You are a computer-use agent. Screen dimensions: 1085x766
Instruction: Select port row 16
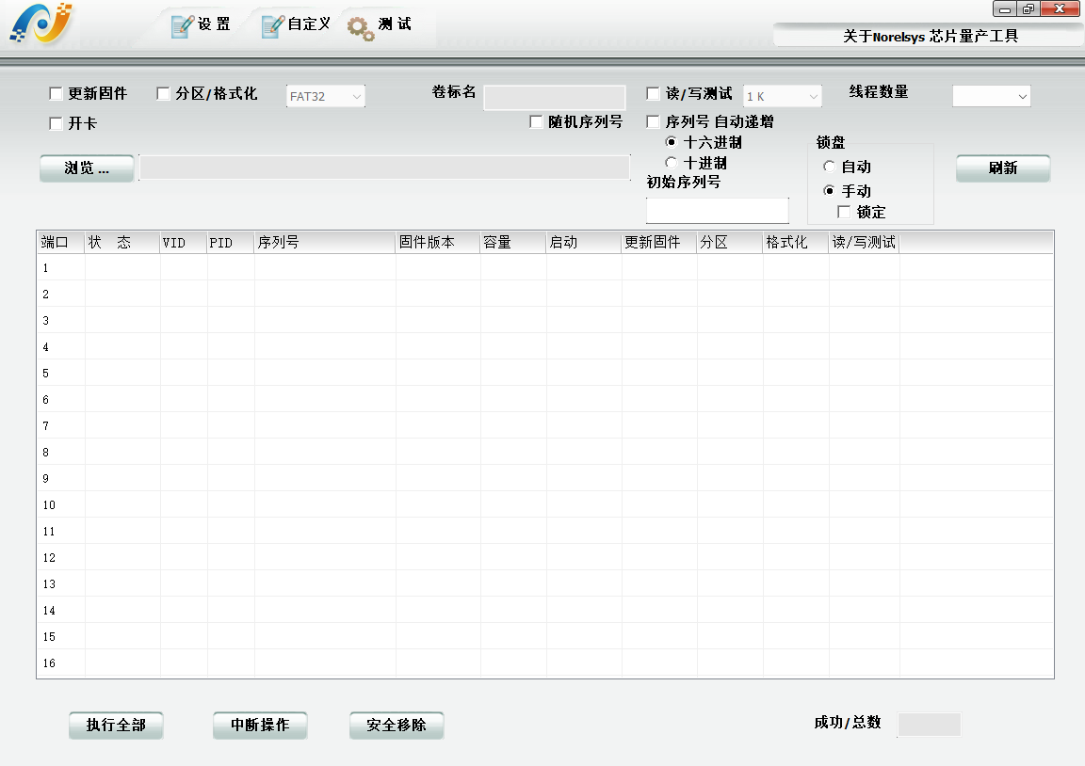click(x=545, y=662)
